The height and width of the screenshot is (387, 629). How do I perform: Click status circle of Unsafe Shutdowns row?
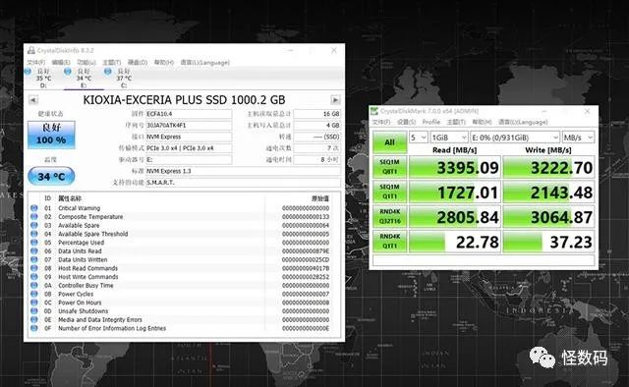pos(34,311)
